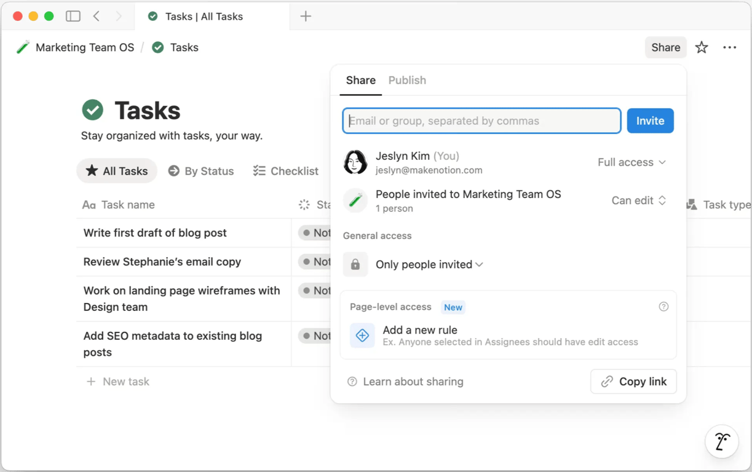Image resolution: width=752 pixels, height=472 pixels.
Task: Open a new tab with plus icon
Action: click(306, 17)
